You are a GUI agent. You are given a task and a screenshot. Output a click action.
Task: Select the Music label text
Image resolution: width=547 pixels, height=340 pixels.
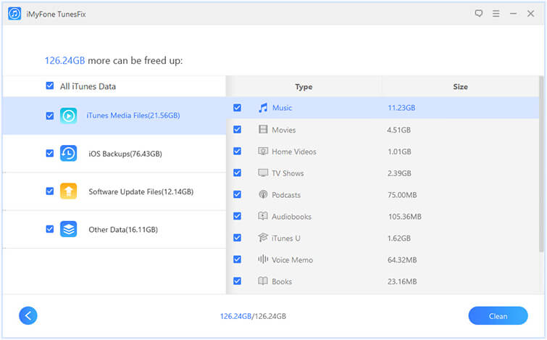[x=282, y=108]
